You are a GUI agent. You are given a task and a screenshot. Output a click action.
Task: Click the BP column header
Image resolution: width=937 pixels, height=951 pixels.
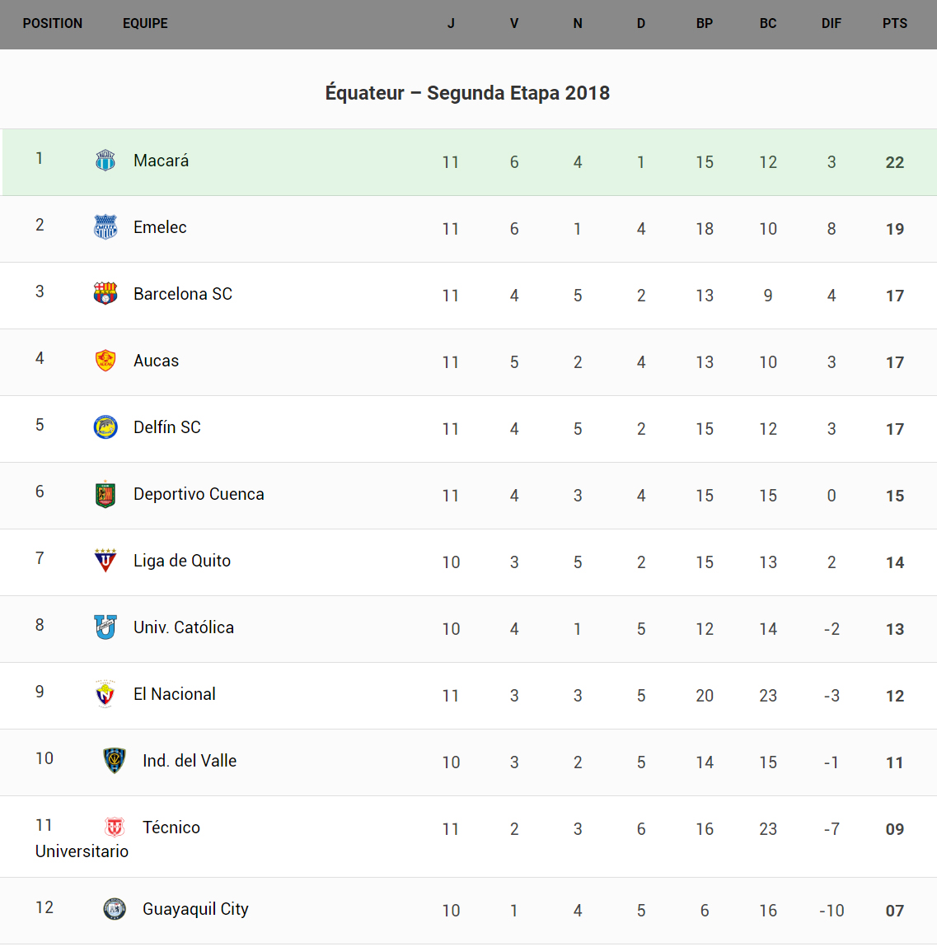click(x=705, y=24)
